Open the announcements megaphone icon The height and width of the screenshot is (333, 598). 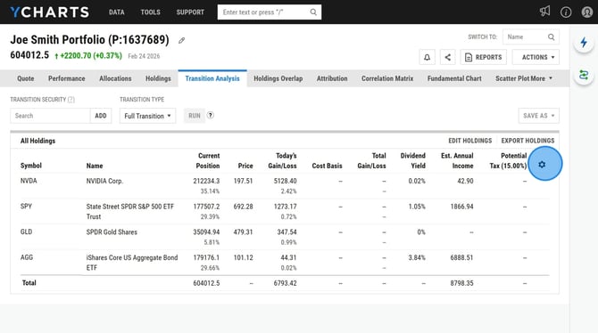click(545, 12)
